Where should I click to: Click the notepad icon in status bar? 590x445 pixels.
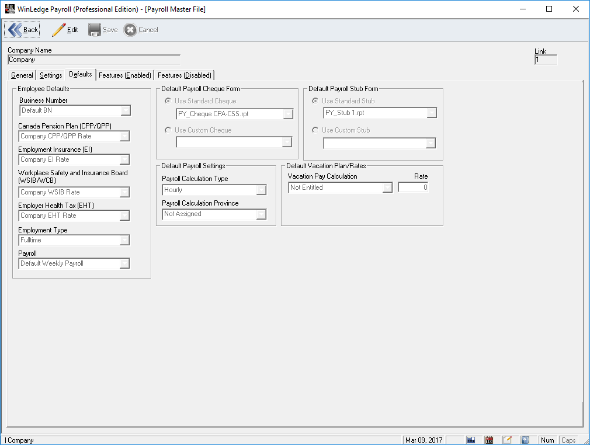coord(507,440)
